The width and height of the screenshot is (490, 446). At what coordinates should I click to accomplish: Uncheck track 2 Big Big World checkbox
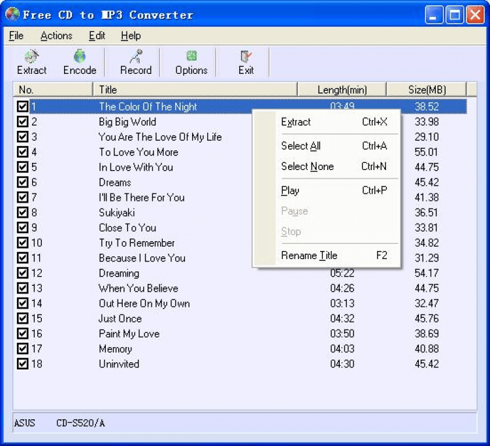(x=23, y=122)
